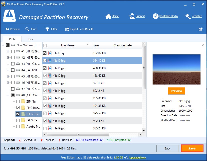Collapse the #8 (All RAW node

point(8,95)
